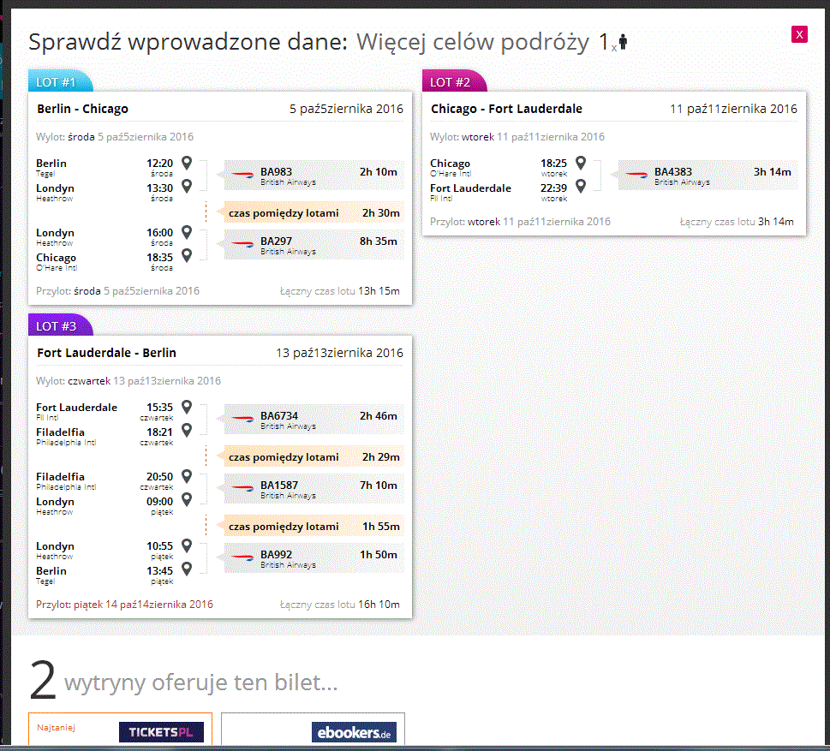Click map pin beside Londyn 16:00 departure
Image resolution: width=830 pixels, height=751 pixels.
pos(187,232)
